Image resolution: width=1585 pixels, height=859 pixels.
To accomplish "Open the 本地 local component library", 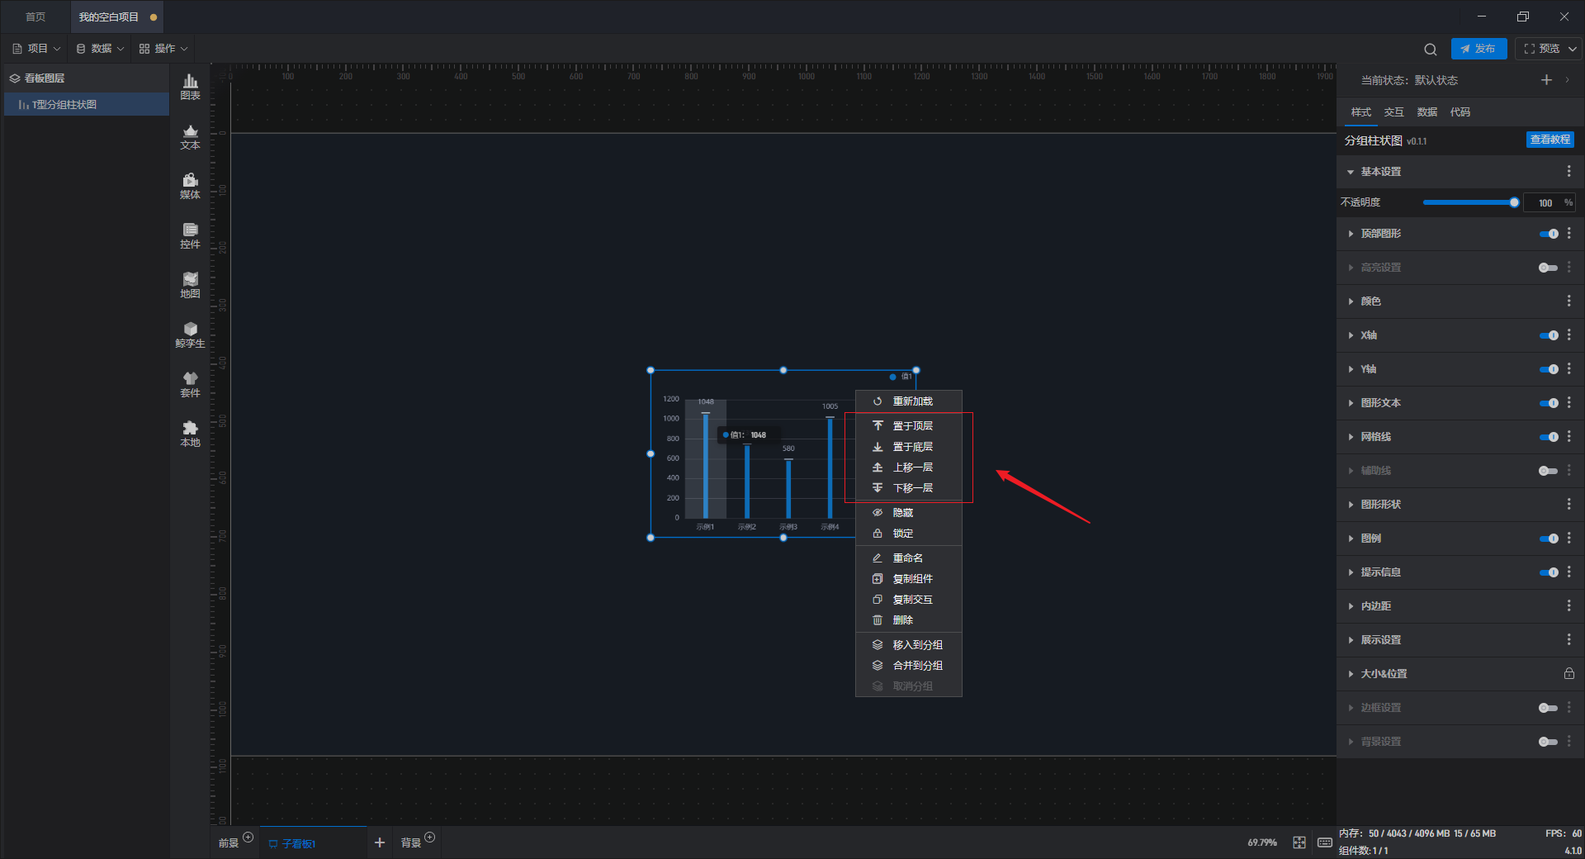I will click(x=190, y=434).
